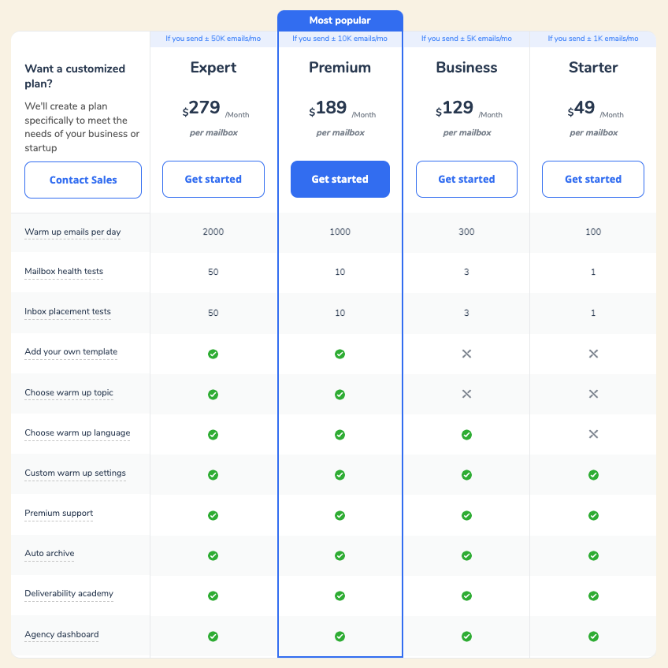Click the Mailbox health tests label
This screenshot has height=668, width=668.
[x=64, y=271]
